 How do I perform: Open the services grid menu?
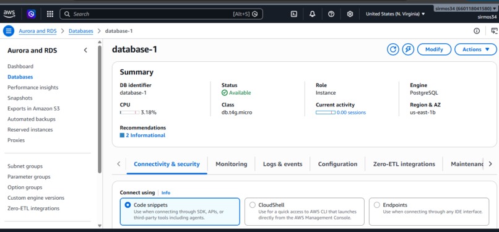(x=50, y=14)
